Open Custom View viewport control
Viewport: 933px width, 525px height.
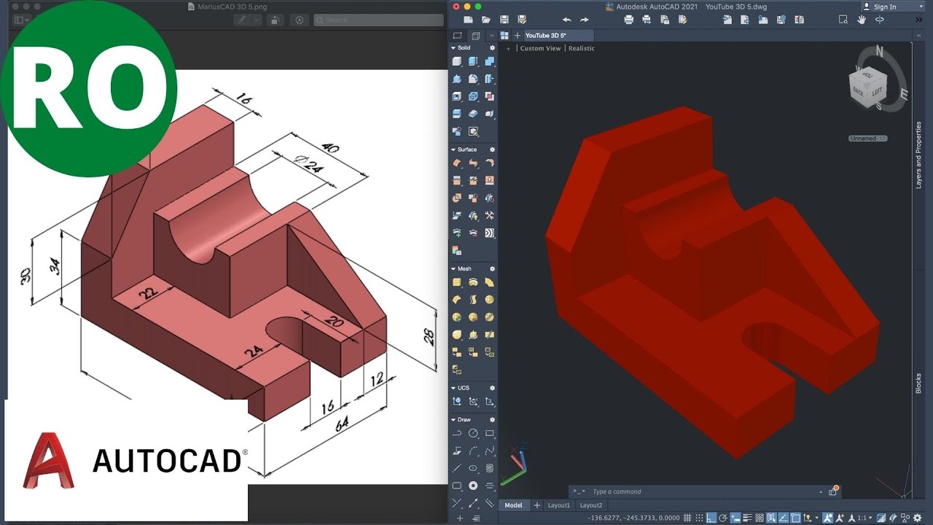tap(540, 48)
